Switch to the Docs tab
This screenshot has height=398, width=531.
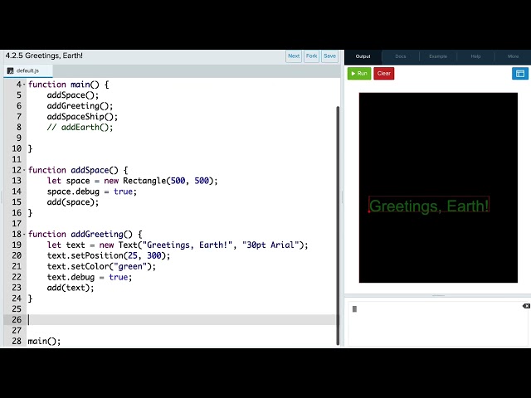[x=401, y=56]
